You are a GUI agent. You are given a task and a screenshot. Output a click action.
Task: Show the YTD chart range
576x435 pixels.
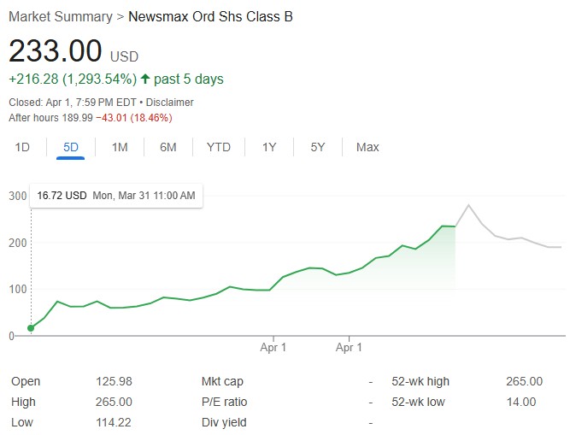pyautogui.click(x=219, y=147)
